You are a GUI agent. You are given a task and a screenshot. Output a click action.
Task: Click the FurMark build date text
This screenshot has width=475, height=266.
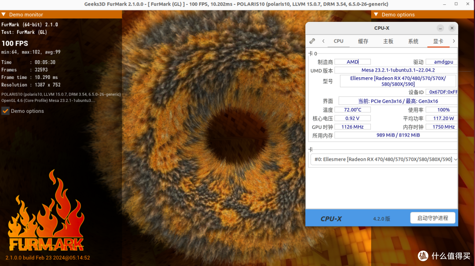47,258
